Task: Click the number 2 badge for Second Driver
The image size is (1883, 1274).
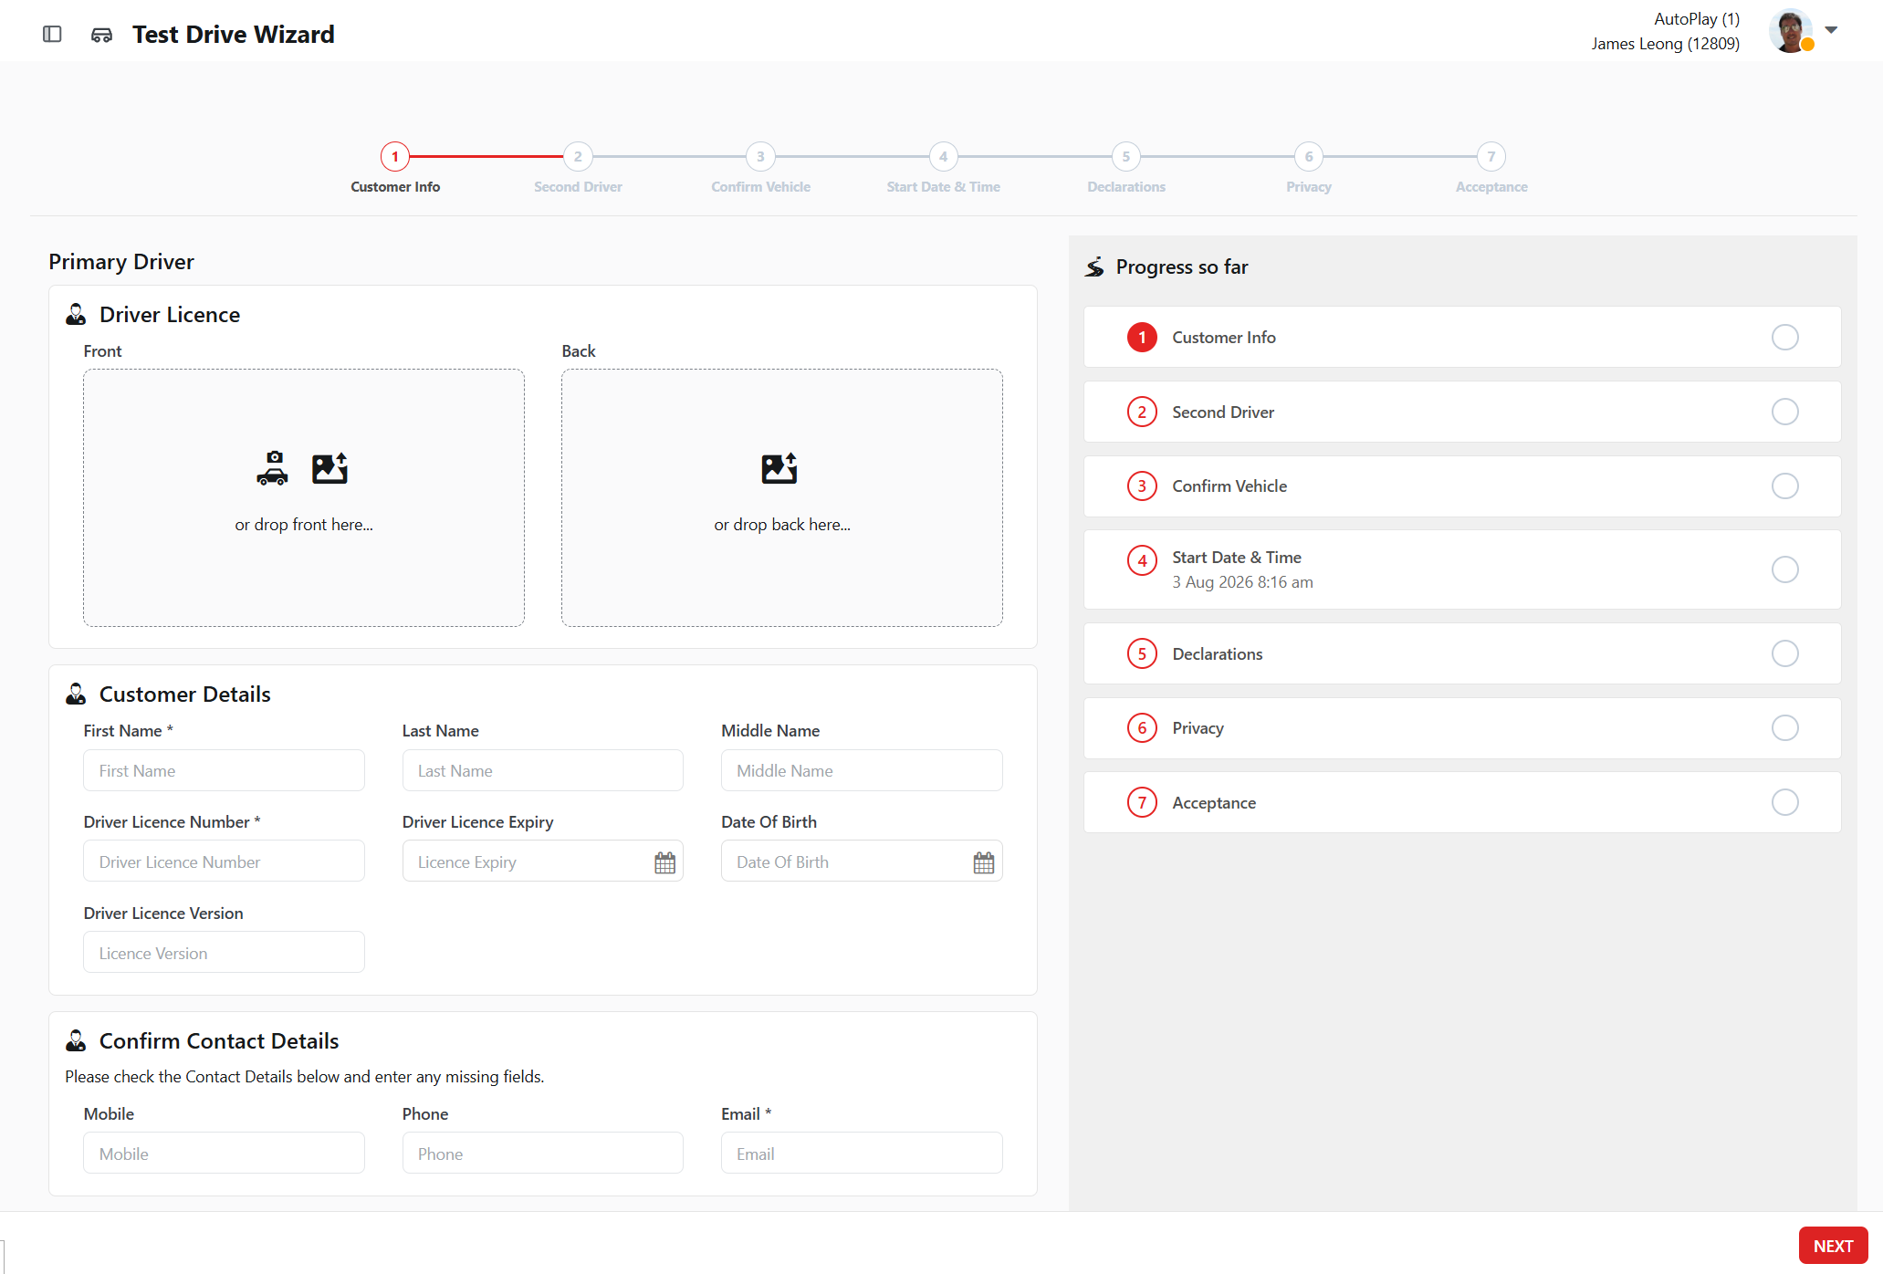Action: (1142, 412)
